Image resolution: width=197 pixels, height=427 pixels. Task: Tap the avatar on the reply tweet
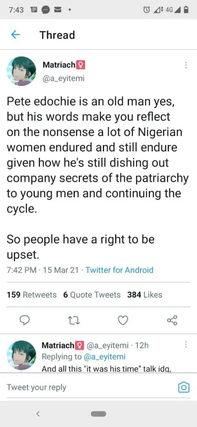[x=22, y=355]
